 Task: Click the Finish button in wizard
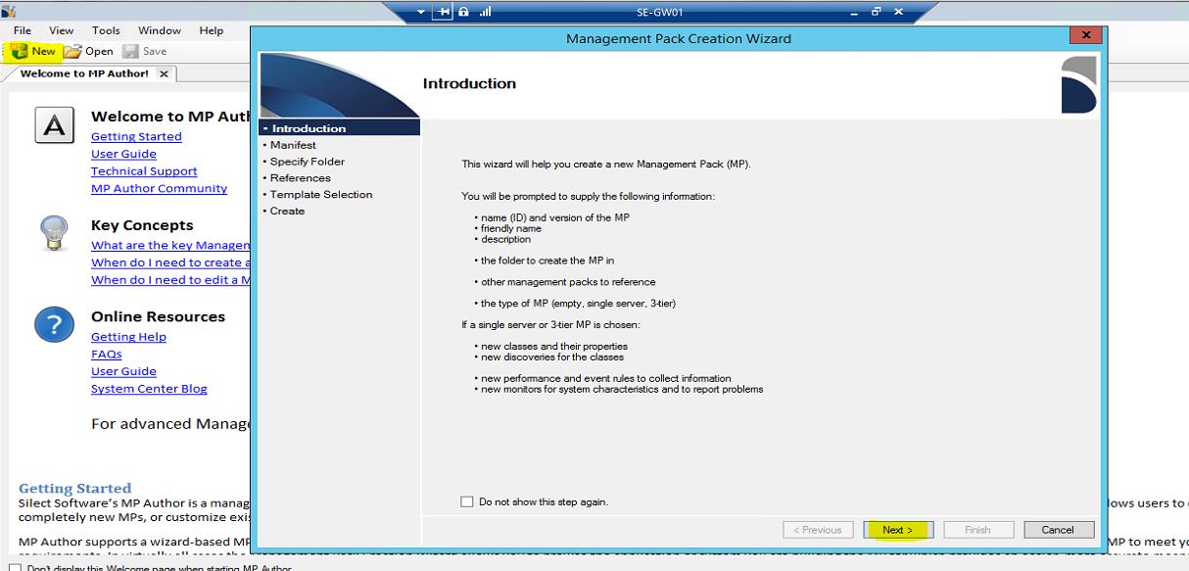977,530
